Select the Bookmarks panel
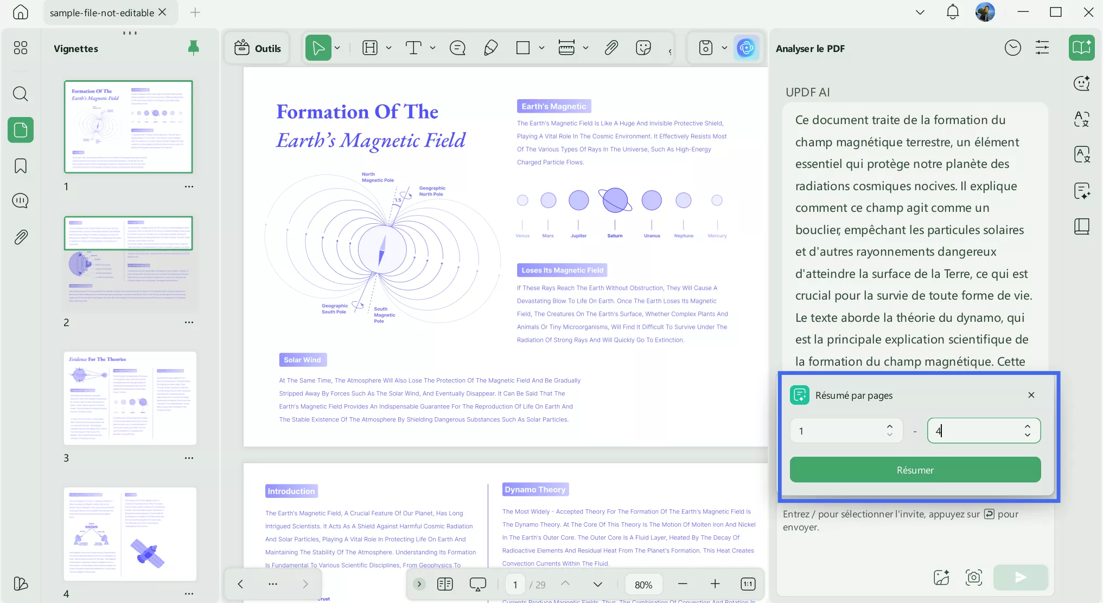The image size is (1103, 603). click(x=20, y=166)
